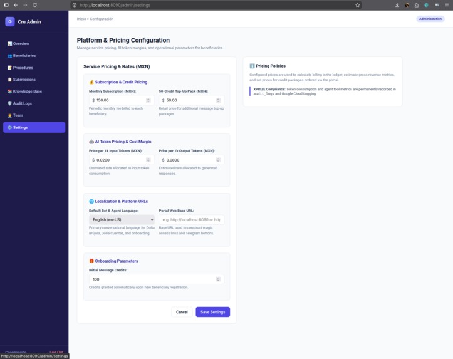Screen dimensions: 453x359
Task: Click the AI Token Pricing & Cost Margin heading
Action: coord(123,142)
